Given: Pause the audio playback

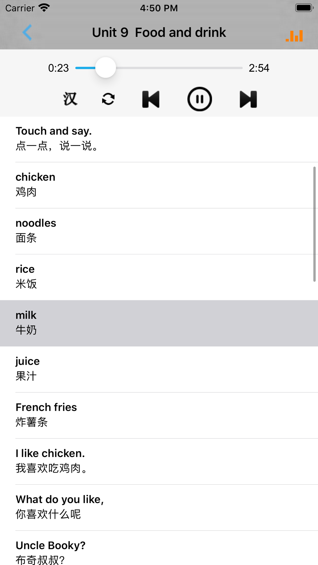Looking at the screenshot, I should 199,99.
